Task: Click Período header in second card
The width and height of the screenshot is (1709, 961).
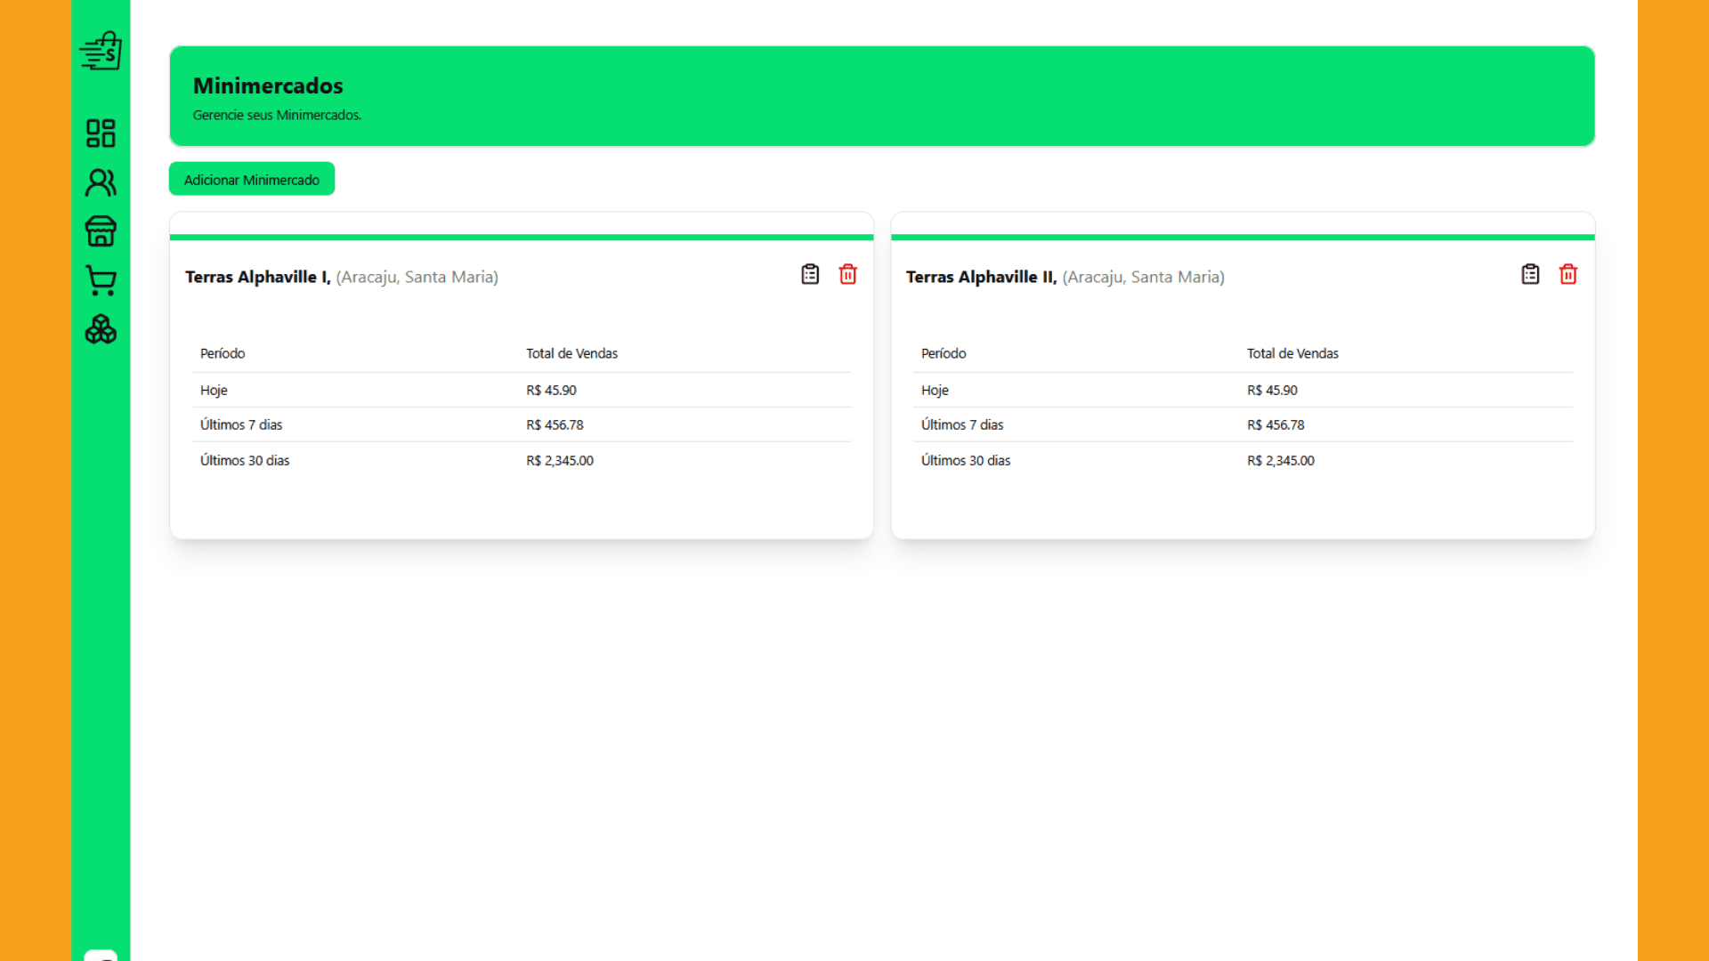Action: 944,353
